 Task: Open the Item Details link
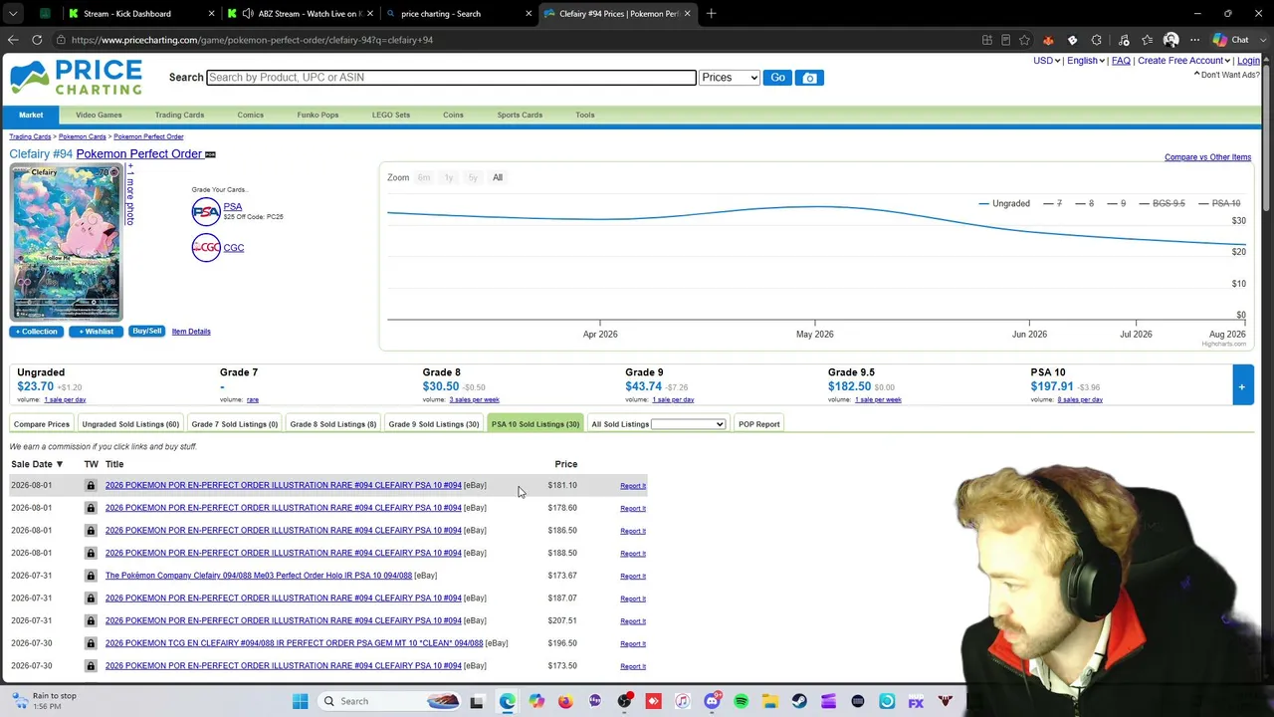(x=191, y=332)
